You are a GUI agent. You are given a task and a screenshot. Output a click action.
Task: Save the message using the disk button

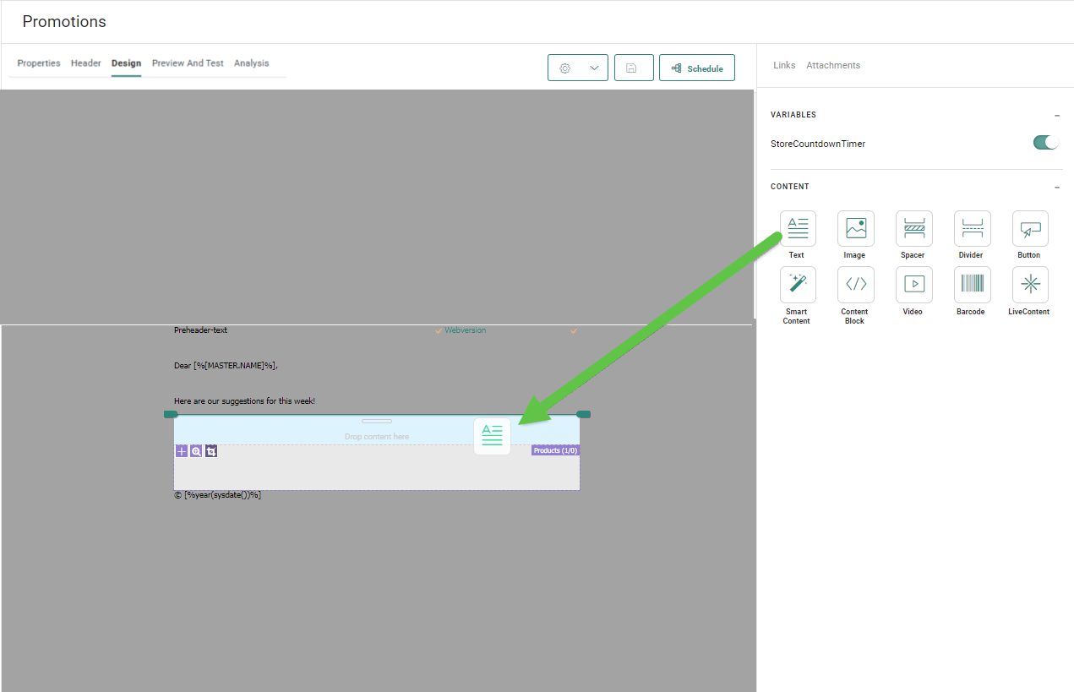point(633,68)
